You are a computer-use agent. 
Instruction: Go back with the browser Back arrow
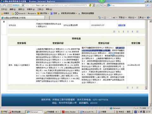[x=2, y=5]
